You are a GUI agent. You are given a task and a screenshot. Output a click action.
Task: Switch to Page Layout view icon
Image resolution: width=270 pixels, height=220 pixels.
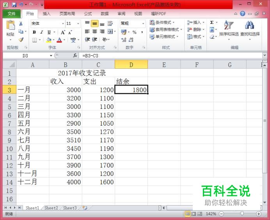pyautogui.click(x=194, y=214)
